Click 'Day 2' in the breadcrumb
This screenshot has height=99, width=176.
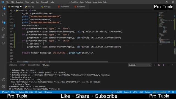[11, 10]
